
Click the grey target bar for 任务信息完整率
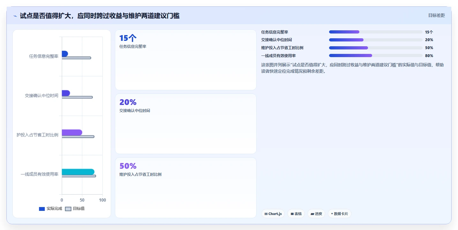(x=76, y=58)
